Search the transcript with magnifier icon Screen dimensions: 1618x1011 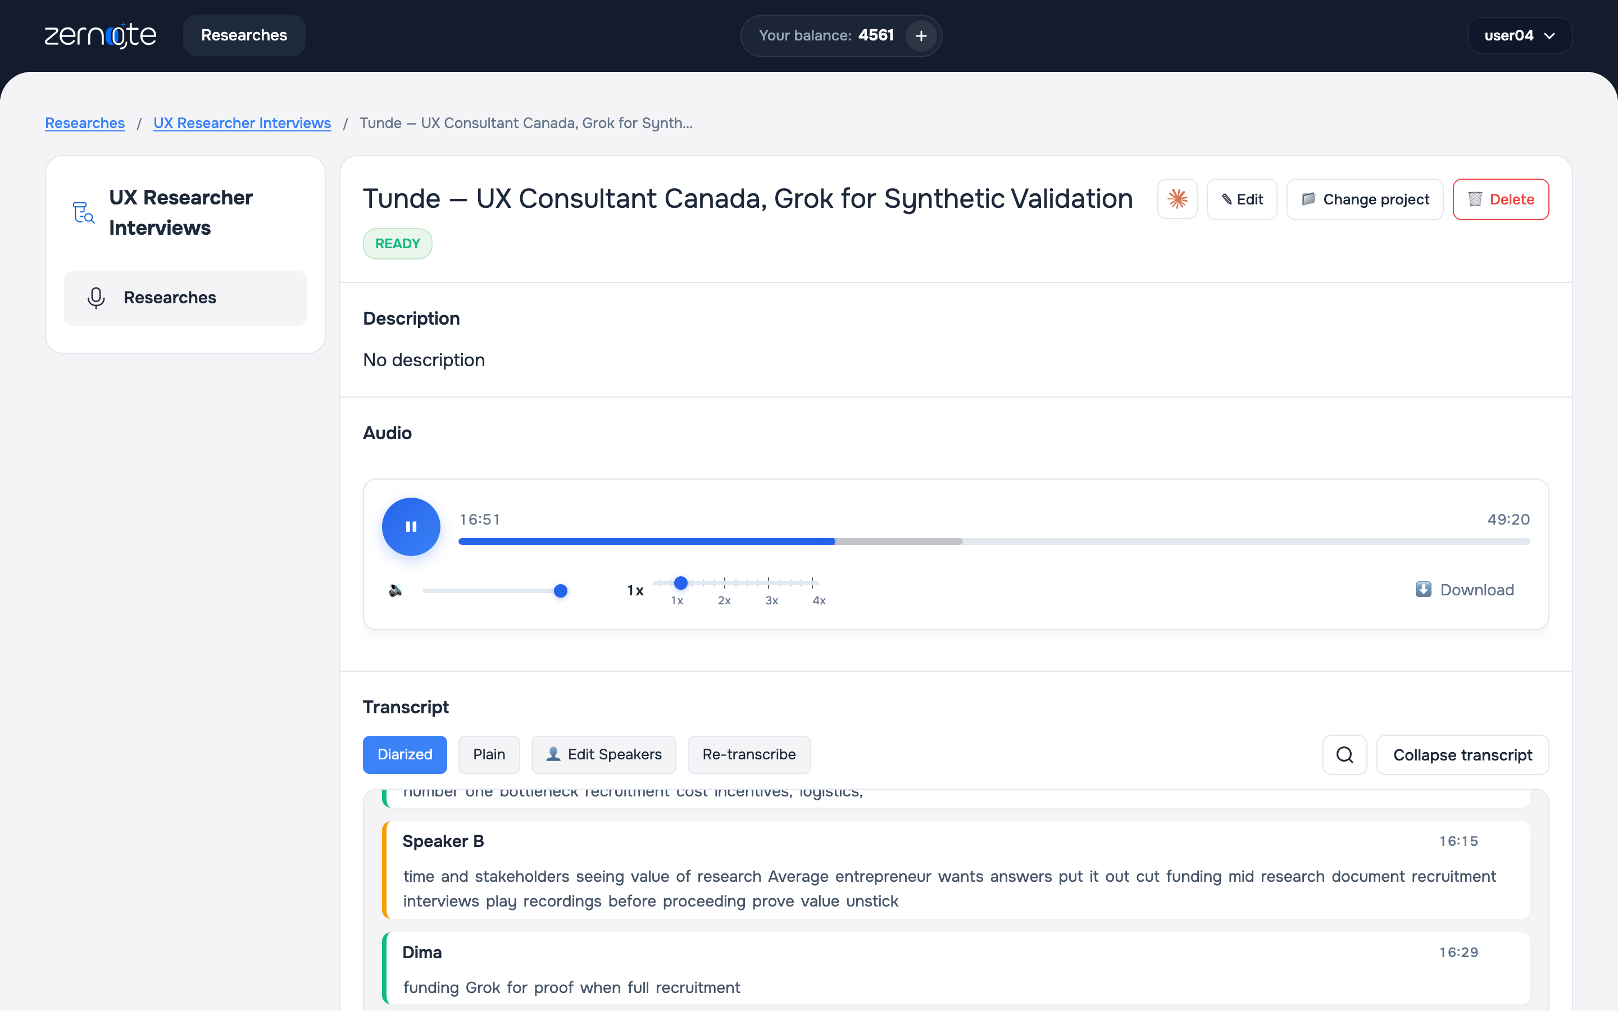1344,755
